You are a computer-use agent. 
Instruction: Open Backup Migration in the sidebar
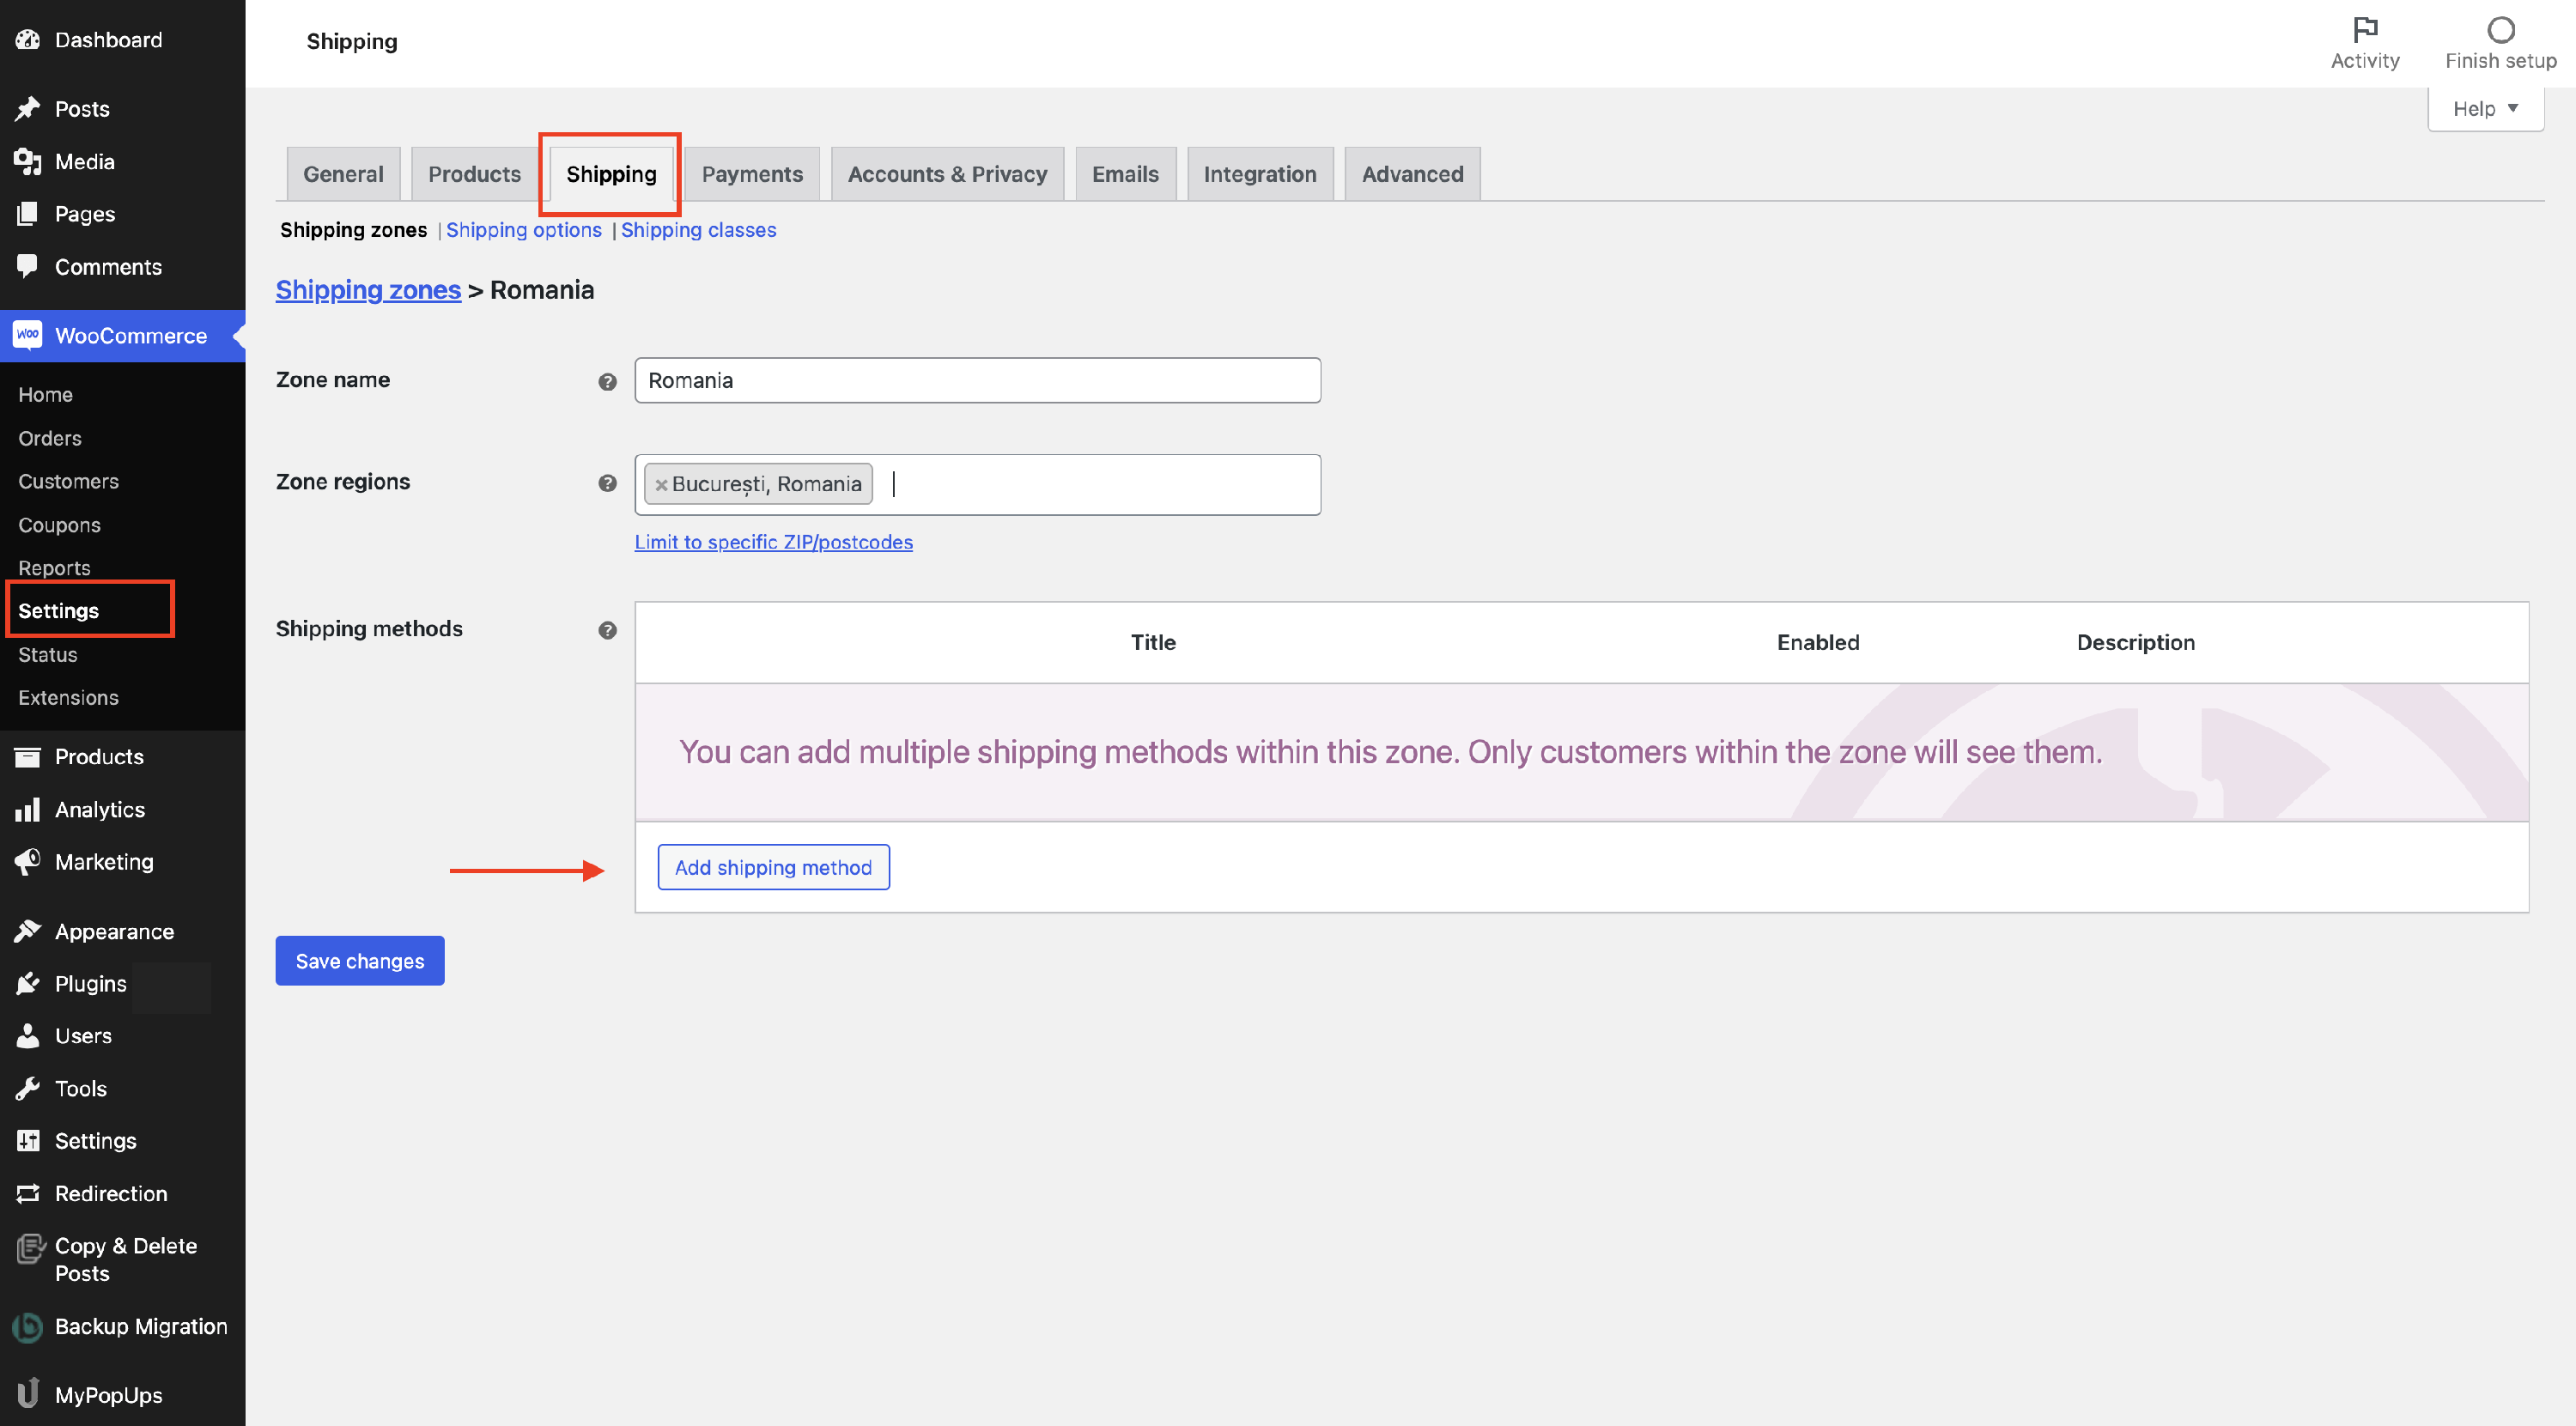140,1326
